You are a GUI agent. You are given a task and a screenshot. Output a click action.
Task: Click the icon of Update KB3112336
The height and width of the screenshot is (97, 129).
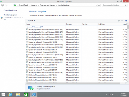tap(27, 42)
